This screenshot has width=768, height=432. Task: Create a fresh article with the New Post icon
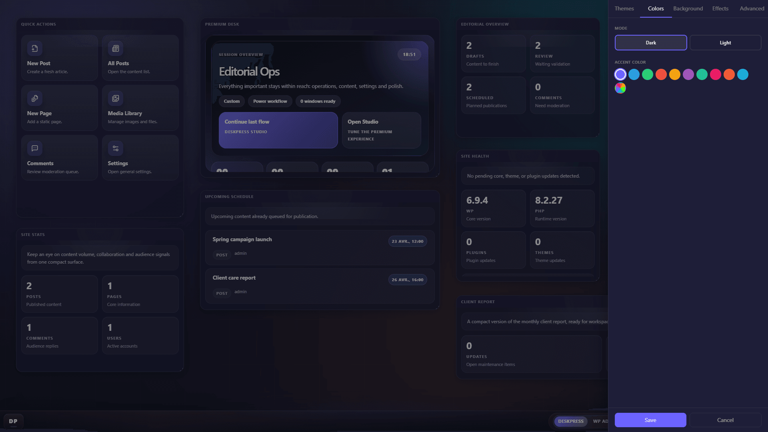(34, 48)
